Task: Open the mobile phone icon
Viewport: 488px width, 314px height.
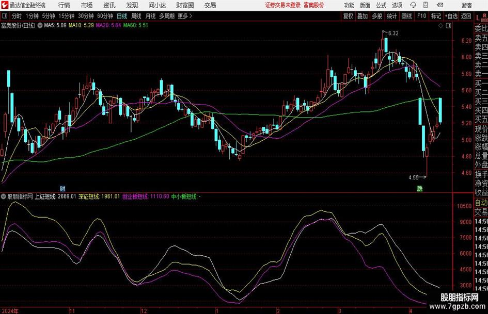Action: point(426,5)
